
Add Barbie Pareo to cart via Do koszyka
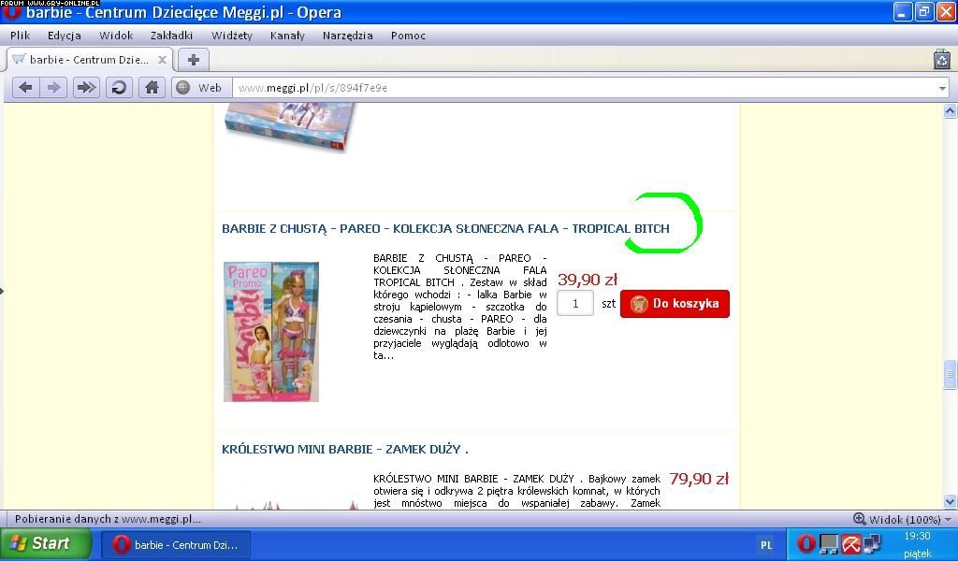675,304
